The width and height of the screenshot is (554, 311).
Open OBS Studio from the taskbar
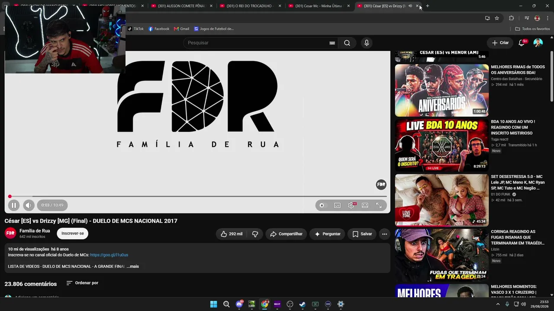coord(290,304)
